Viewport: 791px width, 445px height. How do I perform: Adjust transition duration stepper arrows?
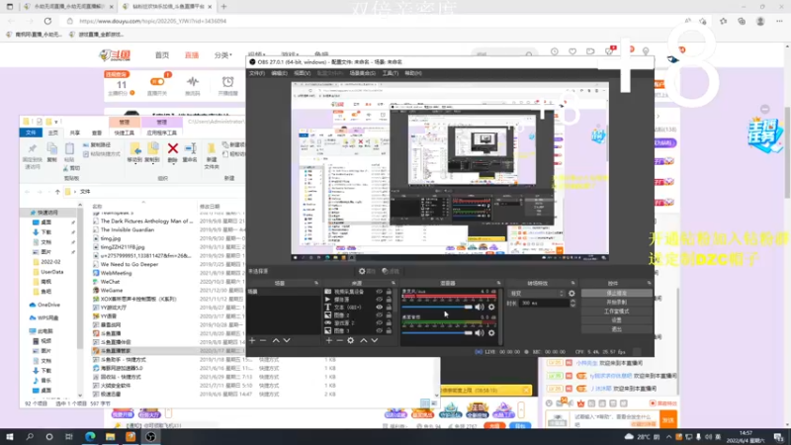[x=572, y=303]
